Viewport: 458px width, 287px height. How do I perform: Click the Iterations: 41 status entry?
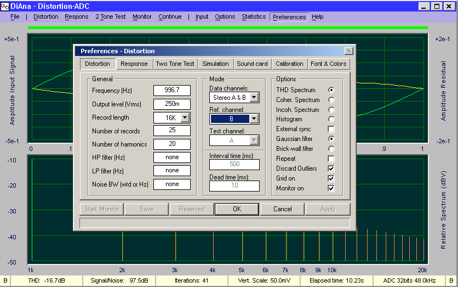[x=192, y=280]
